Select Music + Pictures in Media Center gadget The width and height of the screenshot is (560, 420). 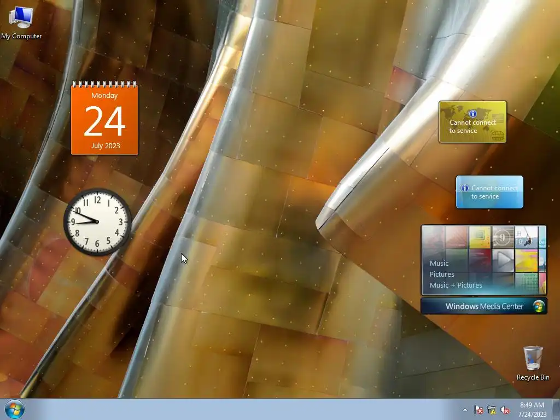[456, 285]
